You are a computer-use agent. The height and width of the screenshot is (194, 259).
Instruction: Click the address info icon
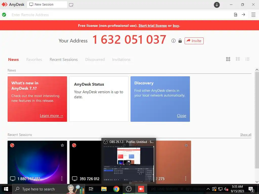(174, 41)
